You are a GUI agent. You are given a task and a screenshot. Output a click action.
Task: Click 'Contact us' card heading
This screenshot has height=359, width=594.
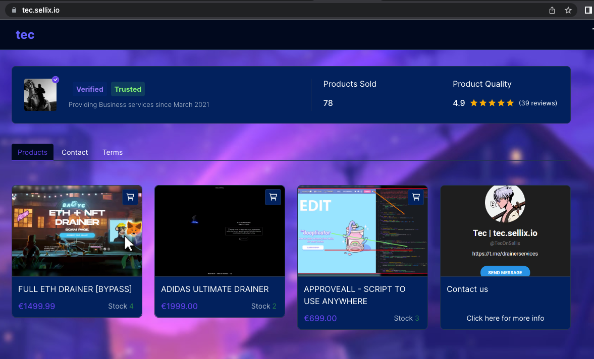467,289
